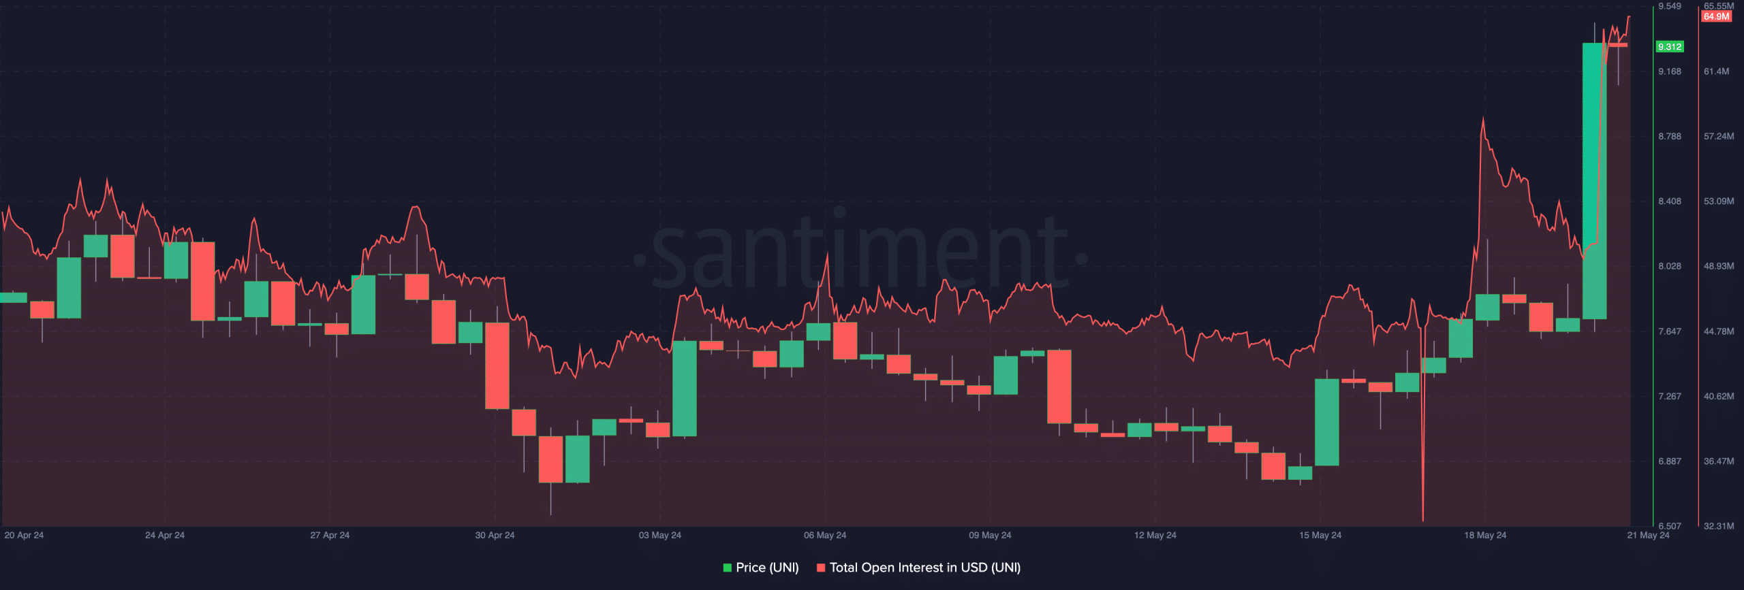1744x590 pixels.
Task: Click the 57.24M open interest axis value
Action: click(1719, 136)
